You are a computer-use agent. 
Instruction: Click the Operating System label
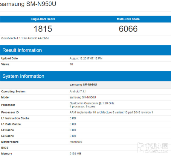(x=13, y=91)
